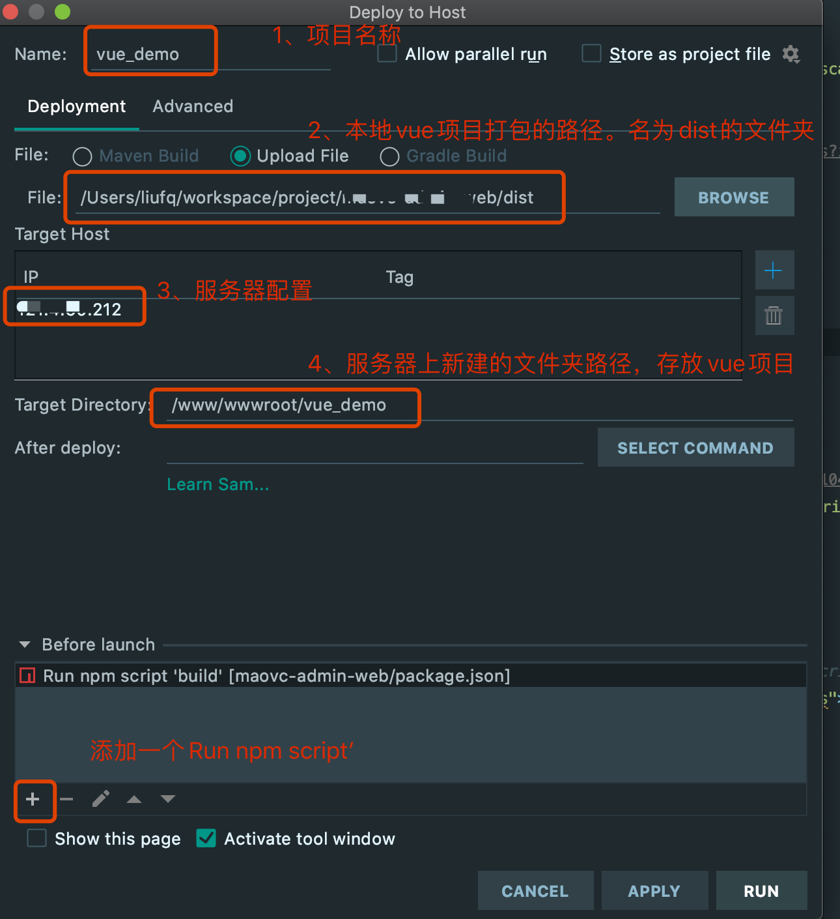Open the Learn Sam... link

coord(217,484)
